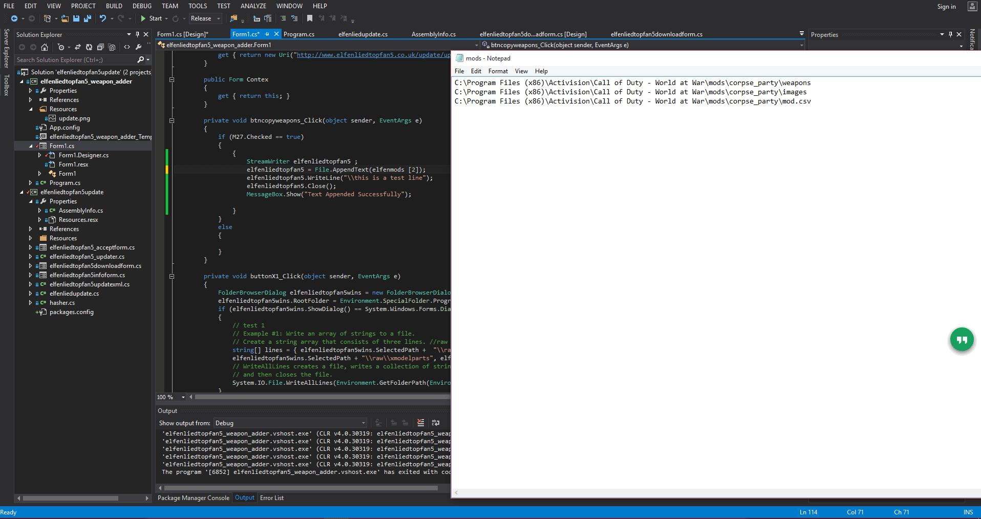Click the New Project toolbar icon
The height and width of the screenshot is (519, 981).
coord(47,18)
